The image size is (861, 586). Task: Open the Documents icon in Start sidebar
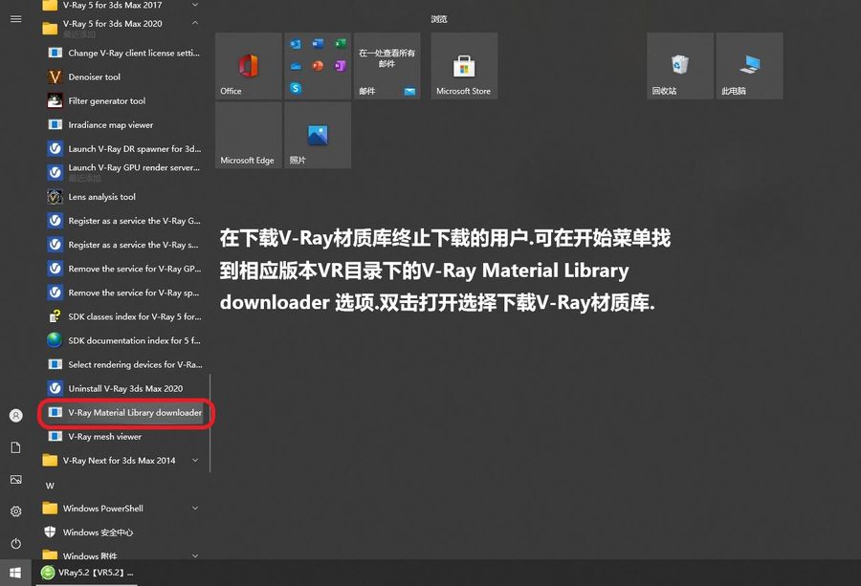pos(16,447)
